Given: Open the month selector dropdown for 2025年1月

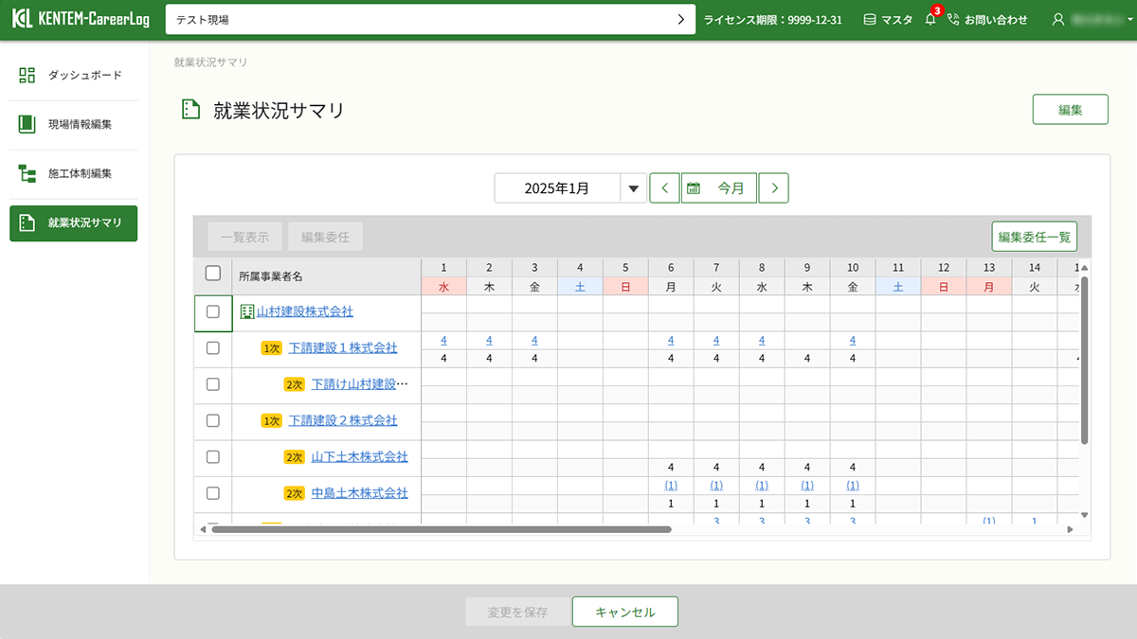Looking at the screenshot, I should tap(633, 187).
